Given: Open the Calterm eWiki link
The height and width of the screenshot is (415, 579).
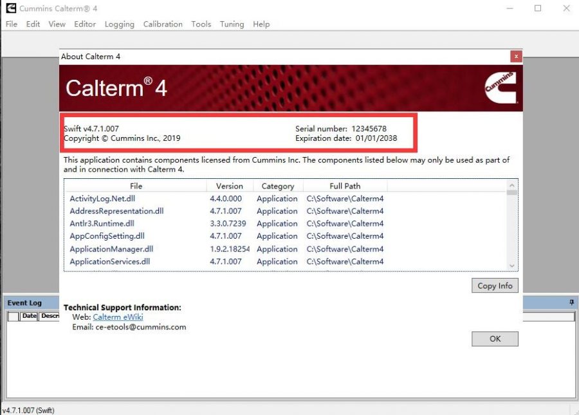Looking at the screenshot, I should pyautogui.click(x=118, y=317).
